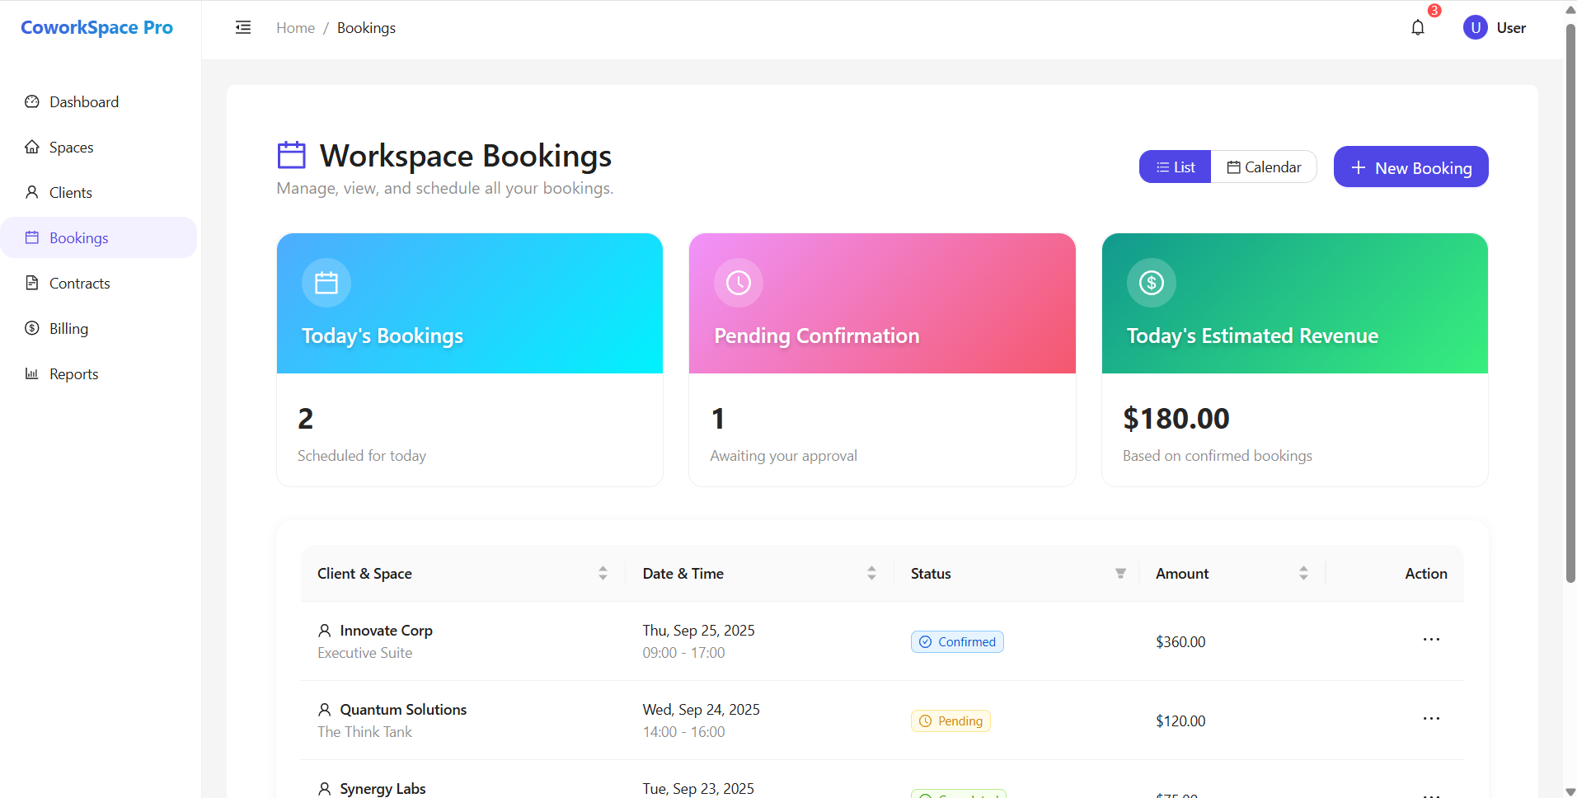Click the Pending Confirmation clock icon

(x=739, y=283)
